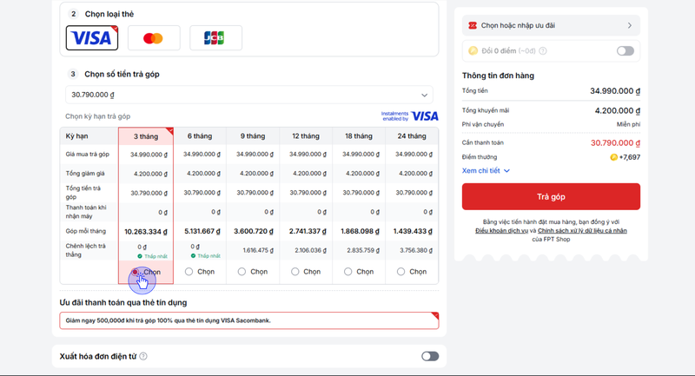695x376 pixels.
Task: Click the Thấp nhất badge under 3 tháng
Action: pyautogui.click(x=153, y=256)
